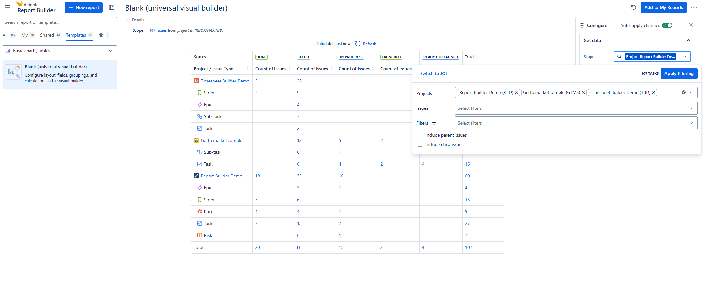Click the Filters sort icon
703x284 pixels.
click(434, 123)
